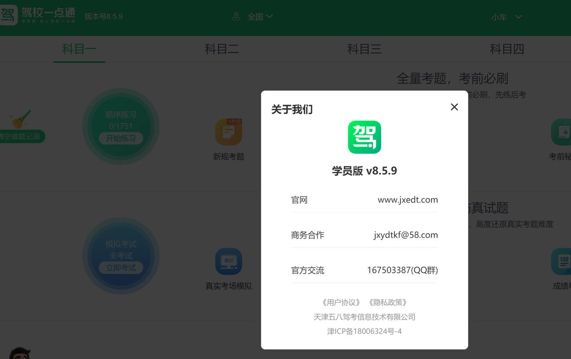Click the 关于我们 dialog title
Screen dimensions: 571x359
click(292, 109)
